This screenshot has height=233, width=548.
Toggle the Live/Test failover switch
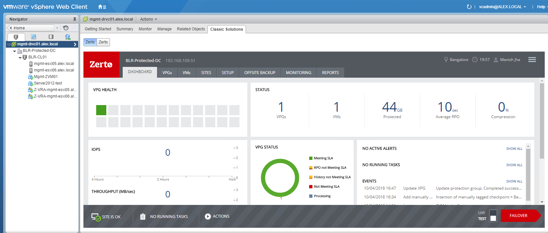click(493, 216)
